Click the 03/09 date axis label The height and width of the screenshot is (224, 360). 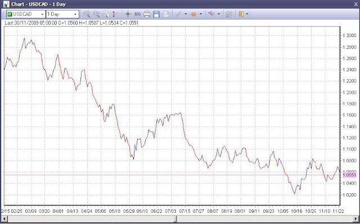click(x=30, y=211)
